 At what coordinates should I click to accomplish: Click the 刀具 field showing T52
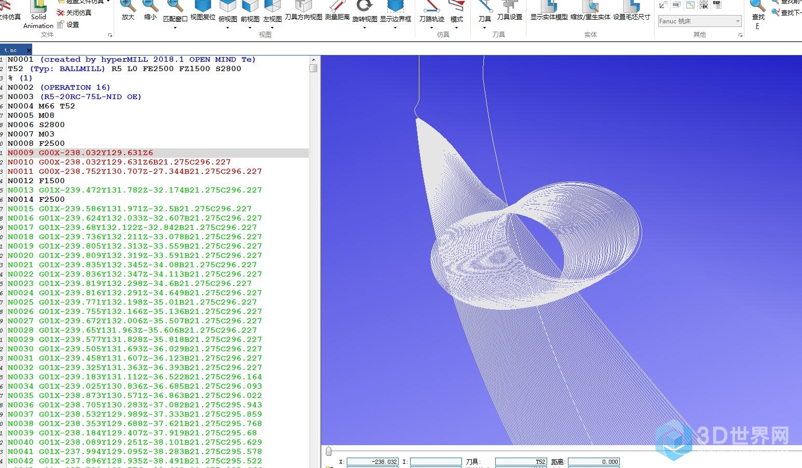click(x=521, y=462)
